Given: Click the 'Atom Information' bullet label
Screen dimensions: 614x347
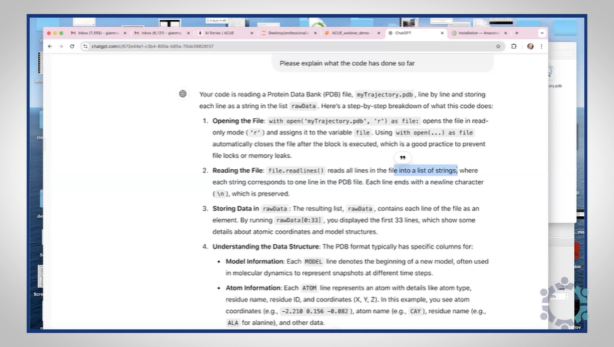Looking at the screenshot, I should [x=253, y=288].
